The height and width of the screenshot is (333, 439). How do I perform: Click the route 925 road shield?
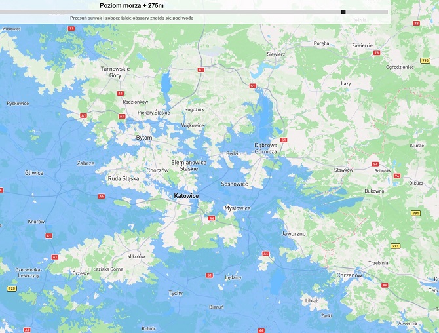click(11, 288)
